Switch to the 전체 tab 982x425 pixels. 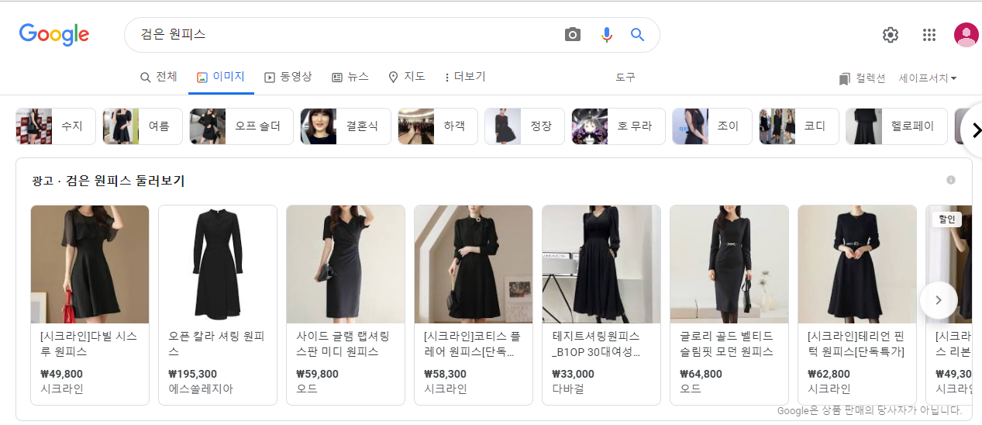(x=158, y=77)
